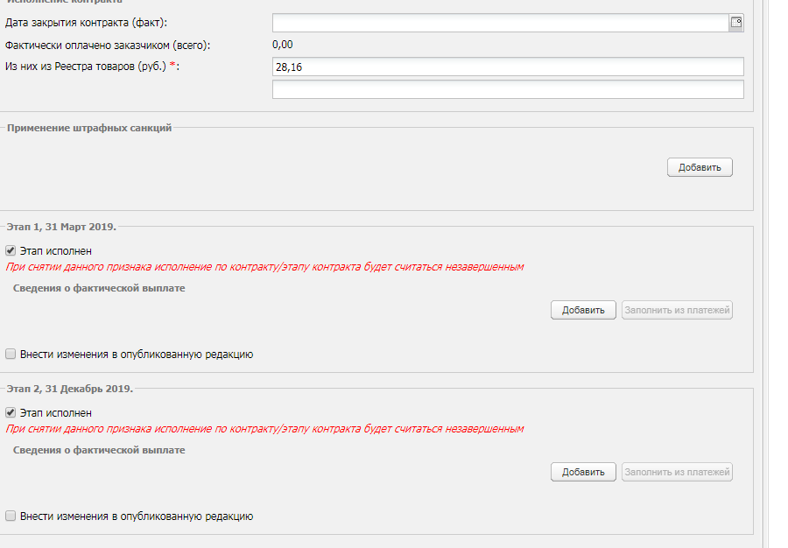Click the 'Применение штрафных санкций' section header
The image size is (788, 548).
(89, 128)
